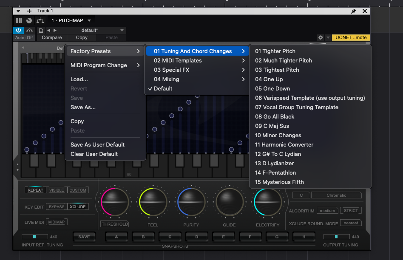Image resolution: width=403 pixels, height=260 pixels.
Task: Select 15 Mysterious Fifth preset
Action: coord(310,182)
